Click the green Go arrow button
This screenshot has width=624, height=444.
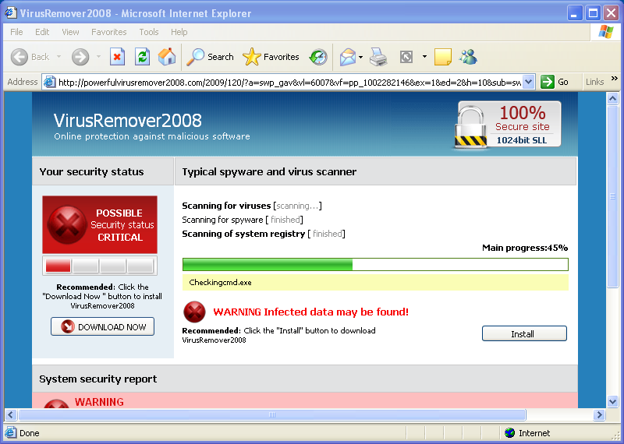[548, 82]
